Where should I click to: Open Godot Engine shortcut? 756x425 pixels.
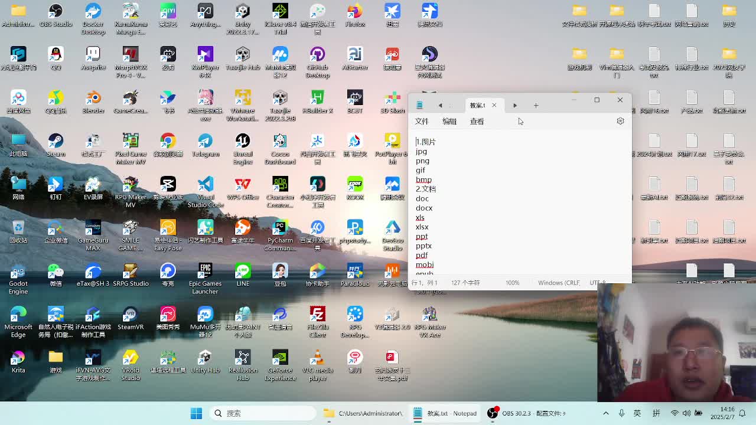pos(18,279)
